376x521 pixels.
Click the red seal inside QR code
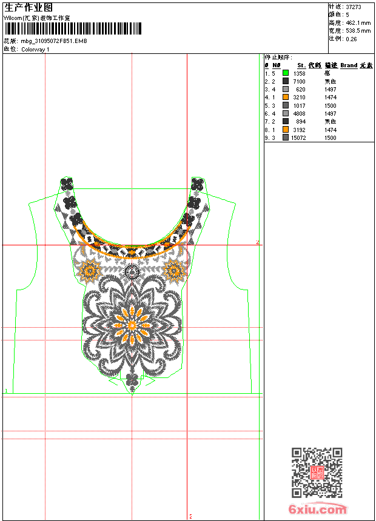coord(317,473)
